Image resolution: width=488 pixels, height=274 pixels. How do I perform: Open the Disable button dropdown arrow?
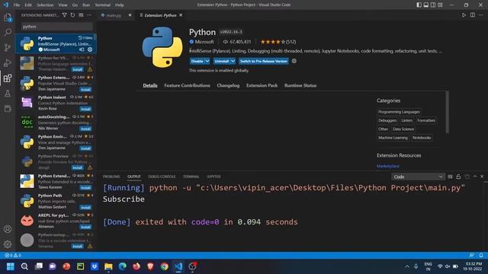(207, 61)
